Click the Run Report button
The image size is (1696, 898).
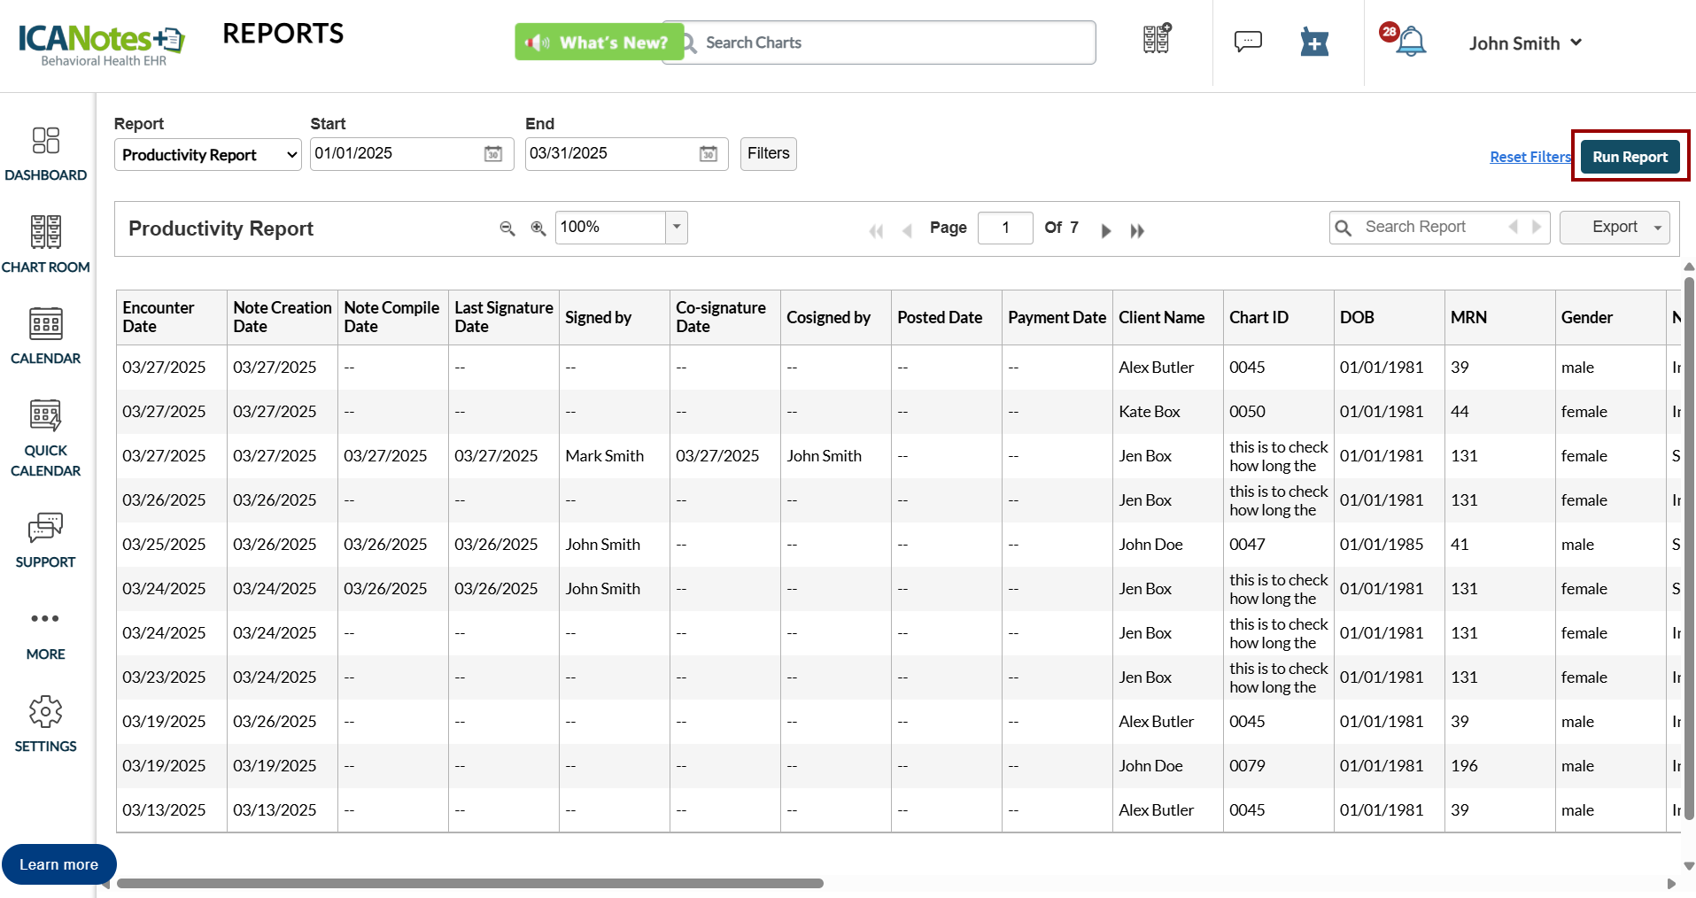tap(1630, 157)
